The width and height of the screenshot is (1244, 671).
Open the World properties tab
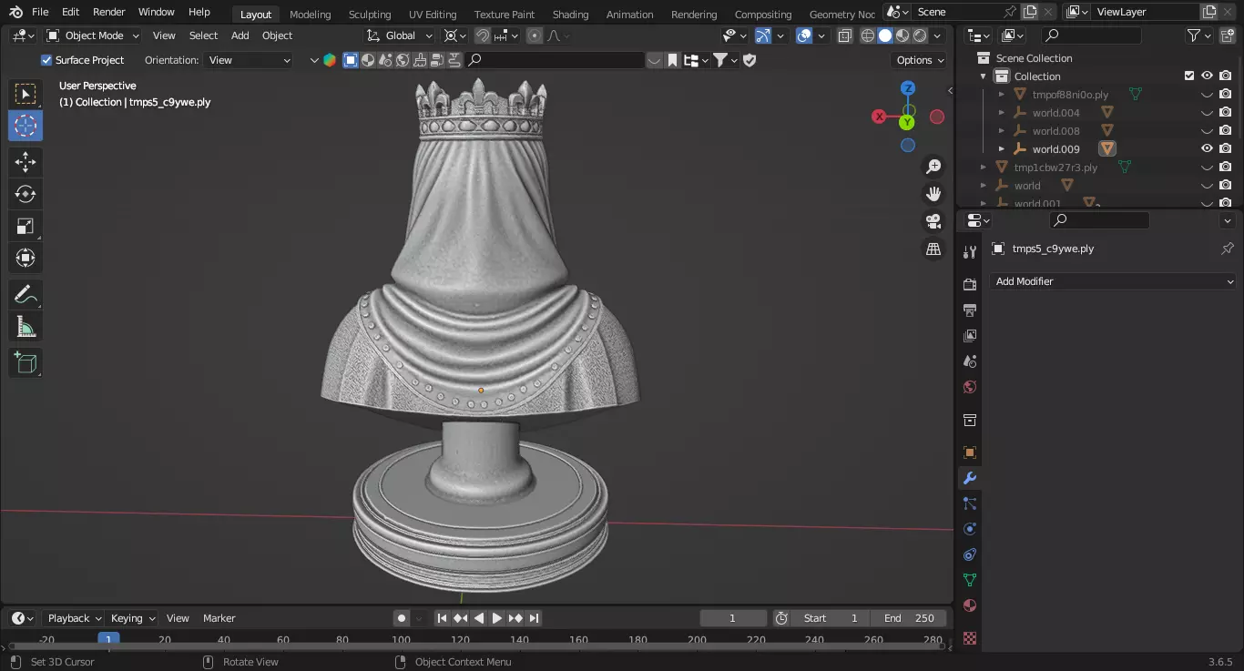click(970, 387)
